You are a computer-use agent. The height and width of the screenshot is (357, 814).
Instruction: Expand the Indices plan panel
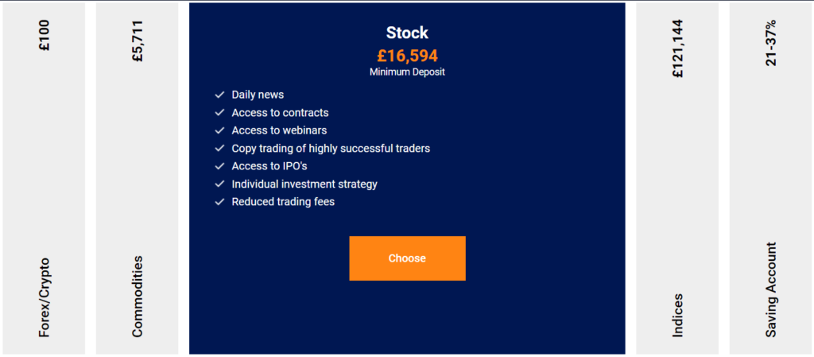(x=677, y=315)
